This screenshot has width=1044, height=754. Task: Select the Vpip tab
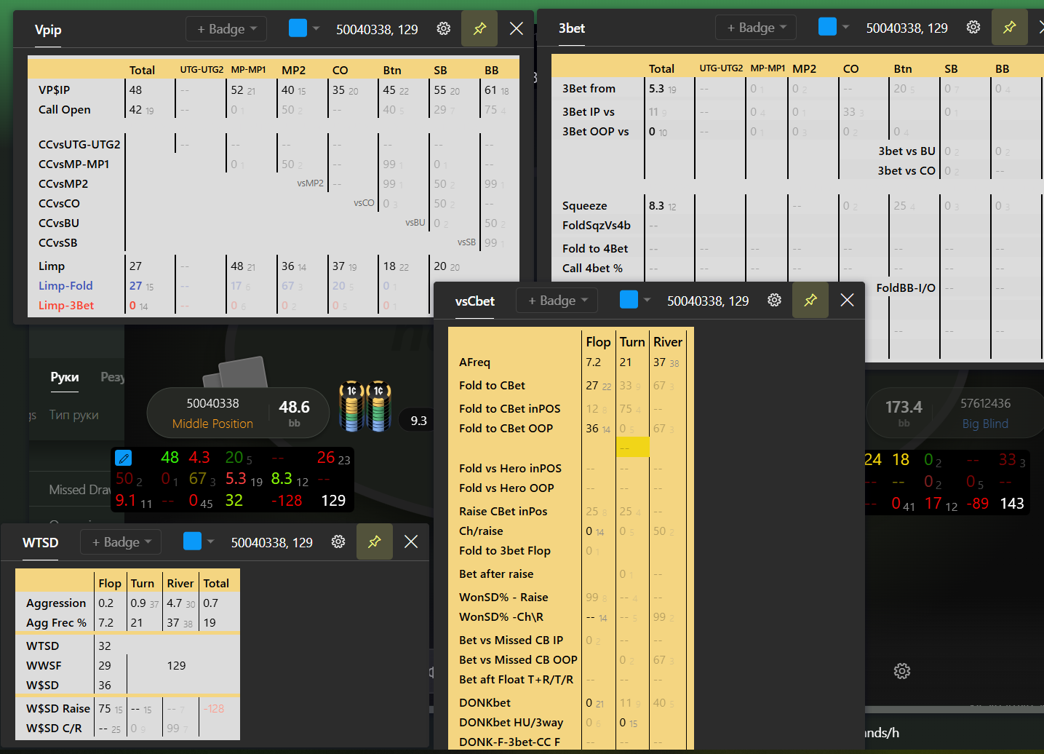pos(48,29)
